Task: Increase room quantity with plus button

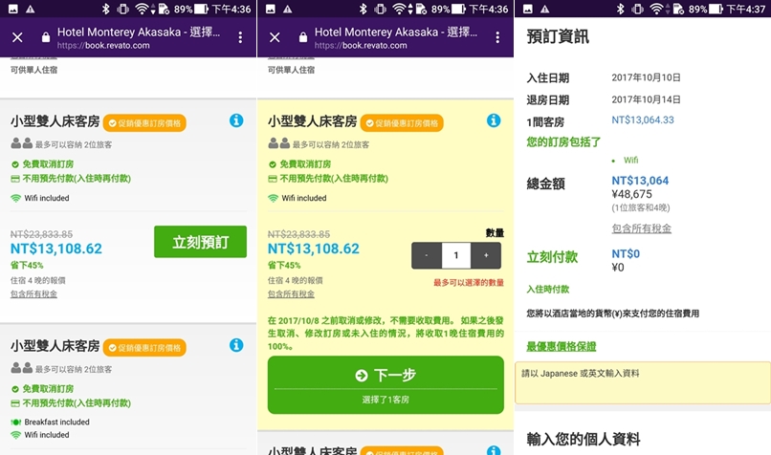Action: (486, 255)
